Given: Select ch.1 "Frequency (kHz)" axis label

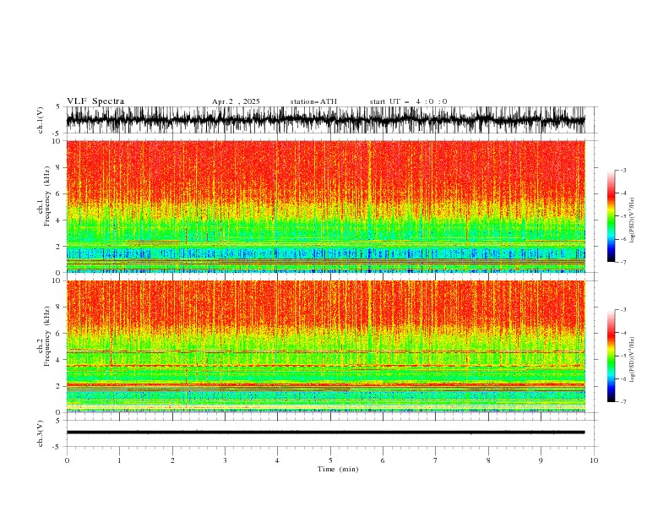Looking at the screenshot, I should [x=47, y=196].
